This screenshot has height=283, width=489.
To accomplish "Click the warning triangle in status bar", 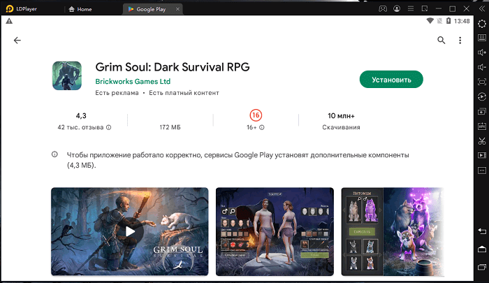I will pos(9,21).
